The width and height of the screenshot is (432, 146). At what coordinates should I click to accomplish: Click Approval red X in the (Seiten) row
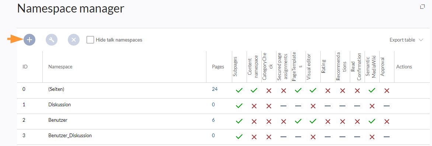pos(387,90)
